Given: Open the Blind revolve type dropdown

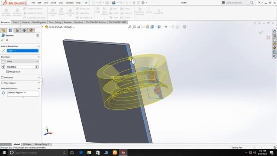Looking at the screenshot, I should (x=23, y=62).
